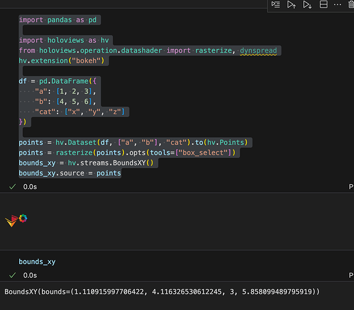Viewport: 354px width, 310px height.
Task: Open the More Actions ellipsis menu
Action: click(337, 4)
